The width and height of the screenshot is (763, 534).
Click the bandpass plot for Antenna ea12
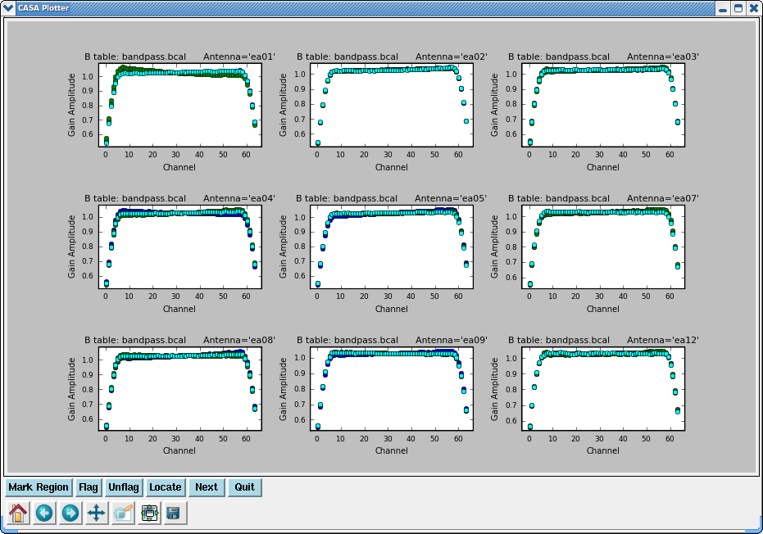(x=602, y=388)
